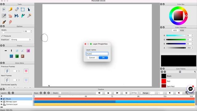Viewport: 197px width, 111px height.
Task: Duplicate keyframe with third Keys button
Action: point(49,93)
